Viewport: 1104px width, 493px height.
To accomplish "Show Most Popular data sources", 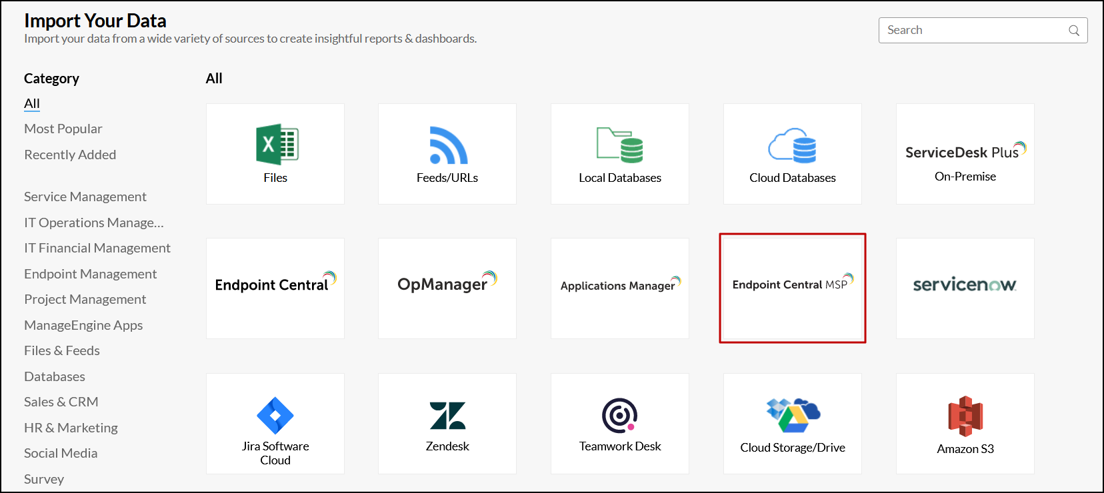I will click(x=63, y=129).
